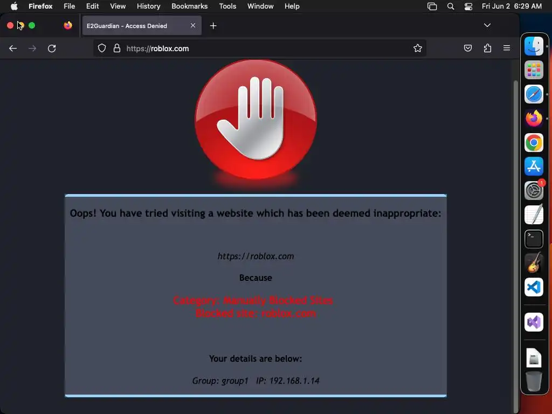The image size is (552, 414).
Task: Click the 'Group: group1' detail text
Action: 220,381
